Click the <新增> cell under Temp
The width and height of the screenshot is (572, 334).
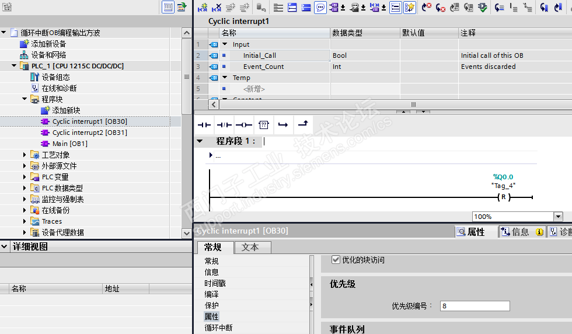254,89
